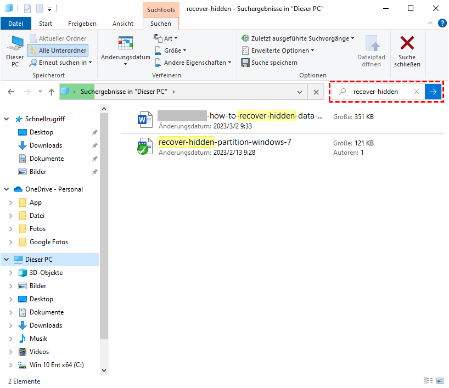
Task: Open Art filter dropdown
Action: click(166, 38)
